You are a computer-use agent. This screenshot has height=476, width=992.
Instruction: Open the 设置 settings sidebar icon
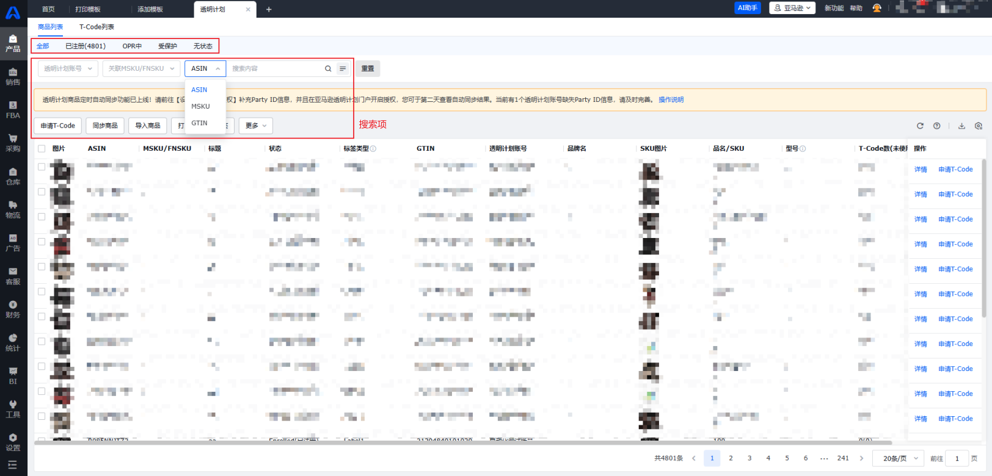tap(13, 442)
